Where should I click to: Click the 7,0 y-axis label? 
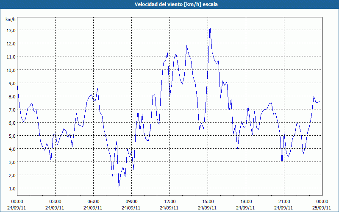[12, 110]
